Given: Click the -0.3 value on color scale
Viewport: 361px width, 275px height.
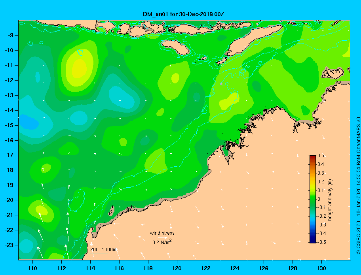Looking at the screenshot, I should pos(322,225).
